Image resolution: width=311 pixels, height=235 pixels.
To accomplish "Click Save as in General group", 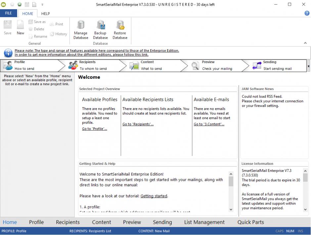I will click(37, 22).
